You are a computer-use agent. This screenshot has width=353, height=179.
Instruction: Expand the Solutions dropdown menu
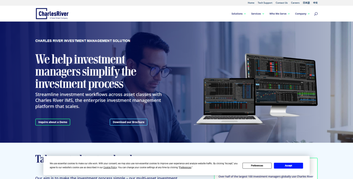click(239, 14)
